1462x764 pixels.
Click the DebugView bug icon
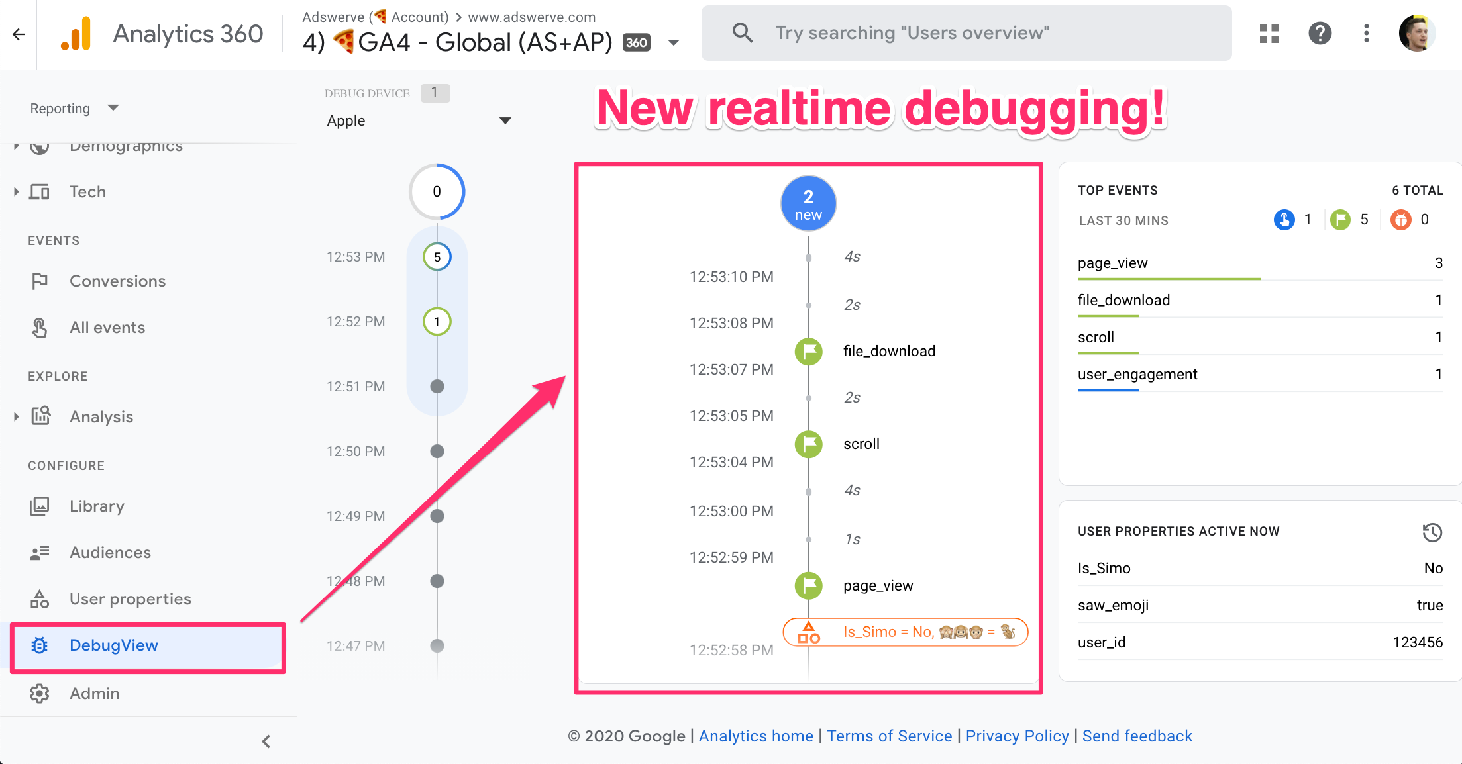[x=40, y=645]
